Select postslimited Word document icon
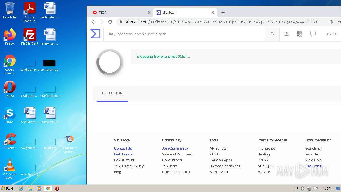The height and width of the screenshot is (192, 341). tap(50, 11)
